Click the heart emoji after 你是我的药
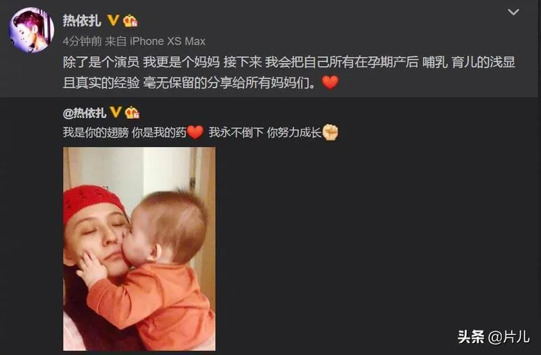The width and height of the screenshot is (541, 355). [195, 132]
